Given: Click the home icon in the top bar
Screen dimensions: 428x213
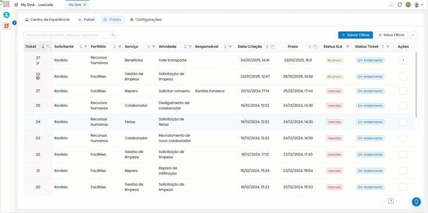Looking at the screenshot, I should tap(391, 5).
